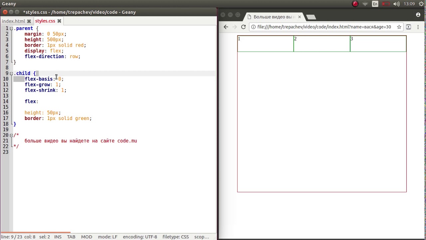Click the battery status icon
The height and width of the screenshot is (240, 426).
click(386, 4)
